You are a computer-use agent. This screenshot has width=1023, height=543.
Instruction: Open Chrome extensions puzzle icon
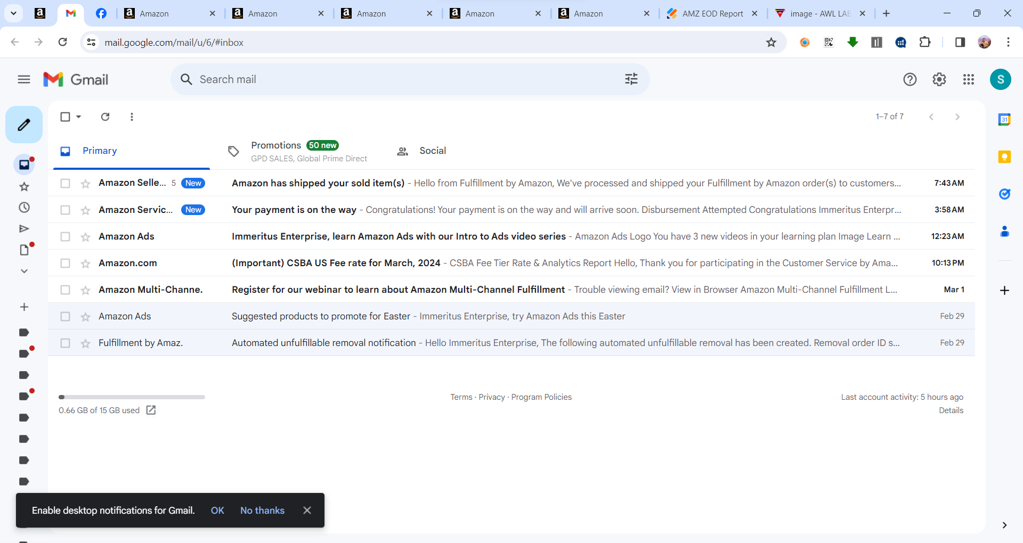coord(925,42)
